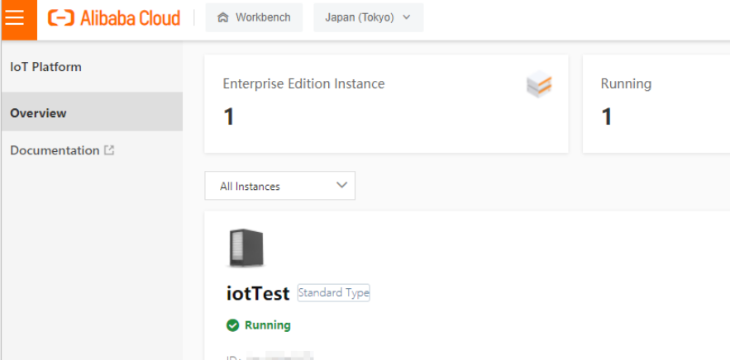Expand the All Instances filter dropdown
This screenshot has height=360, width=730.
pos(279,186)
